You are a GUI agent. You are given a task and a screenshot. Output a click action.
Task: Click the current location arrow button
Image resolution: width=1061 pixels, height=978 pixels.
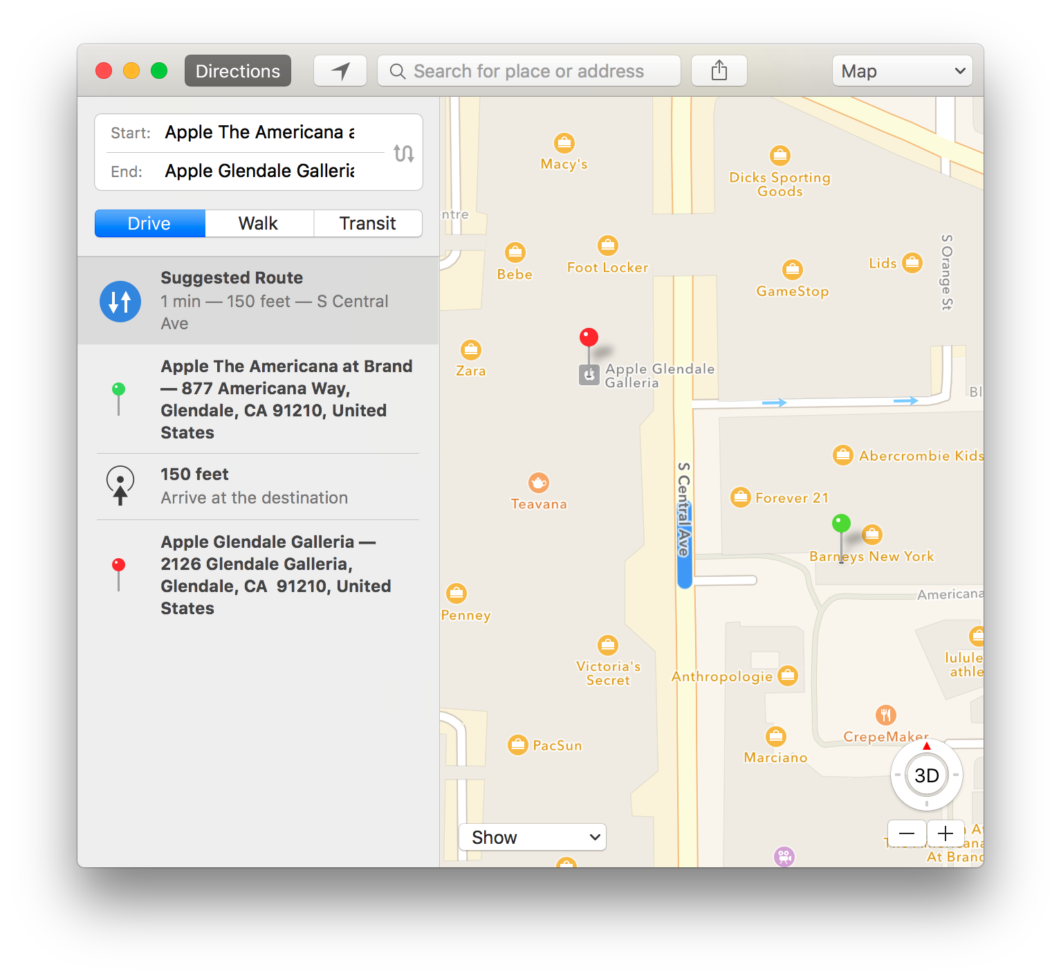tap(340, 71)
